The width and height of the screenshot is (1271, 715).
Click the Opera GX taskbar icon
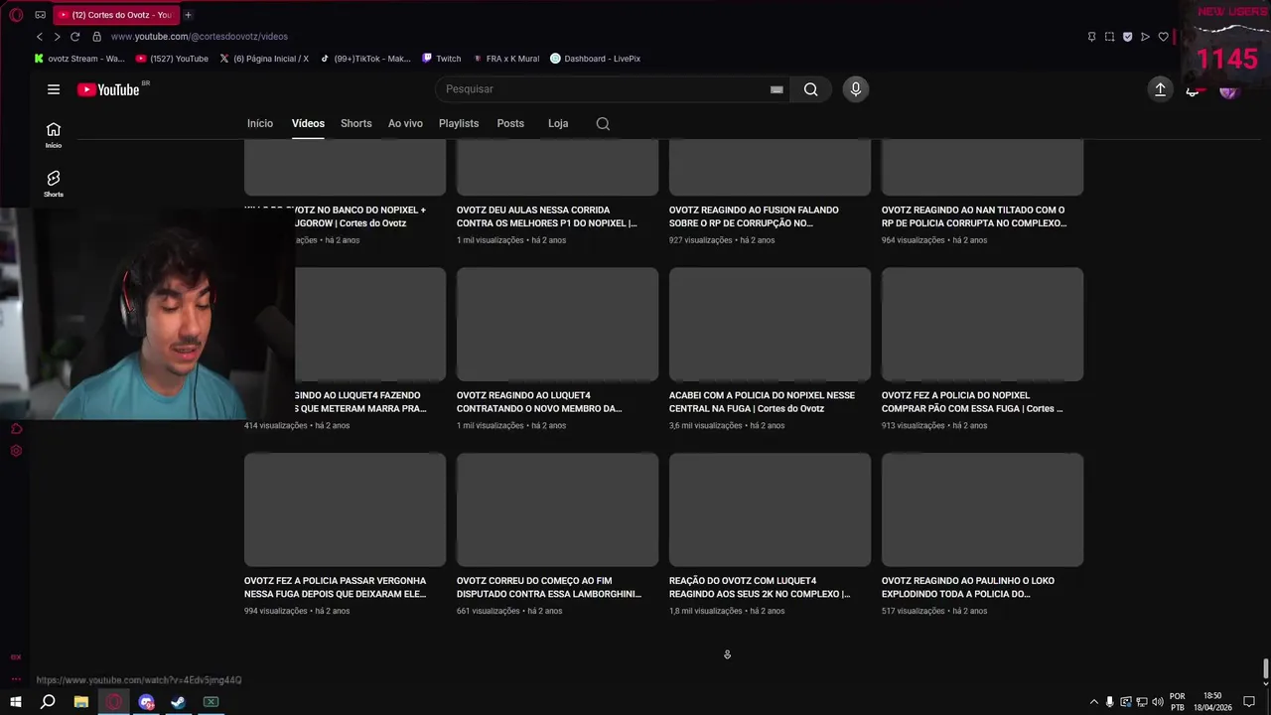114,702
